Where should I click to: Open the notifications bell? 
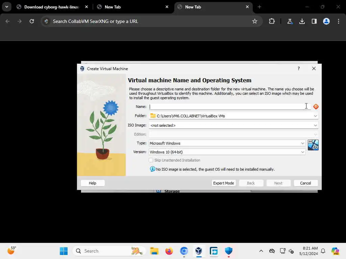(323, 251)
